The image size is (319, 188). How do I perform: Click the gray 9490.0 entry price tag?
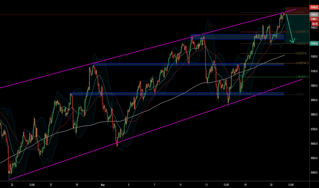[x=314, y=15]
